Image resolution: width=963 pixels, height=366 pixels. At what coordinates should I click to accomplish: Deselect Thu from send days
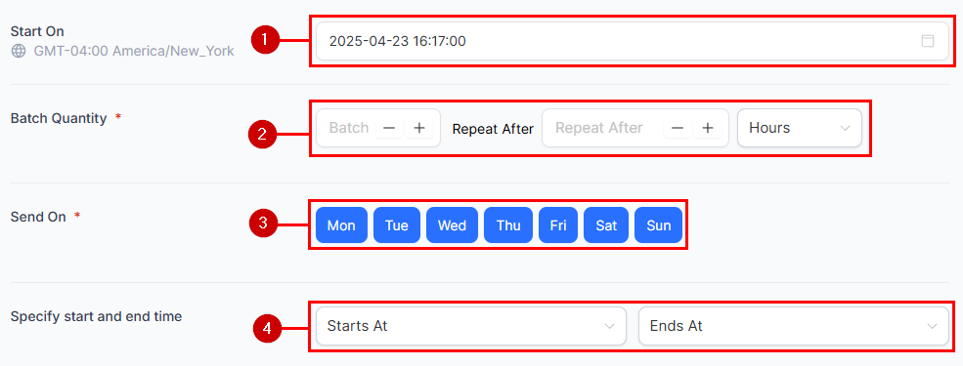point(508,225)
